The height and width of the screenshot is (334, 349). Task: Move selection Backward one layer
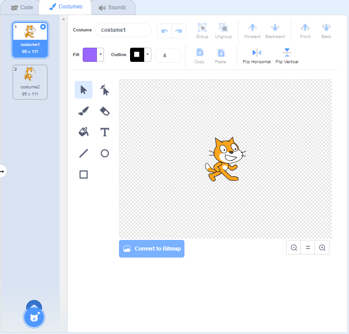[275, 31]
